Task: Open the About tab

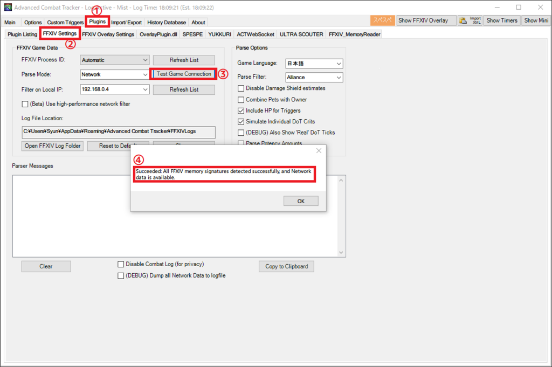Action: click(x=198, y=23)
